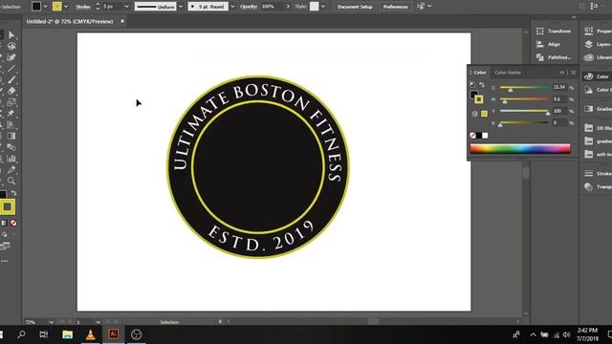Open the DD Blu library folder

(597, 128)
